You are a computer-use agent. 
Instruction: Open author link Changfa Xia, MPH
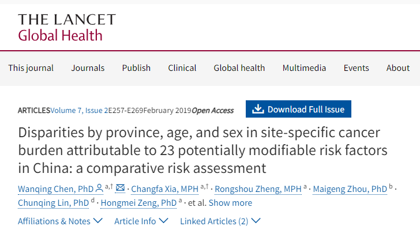tap(165, 188)
